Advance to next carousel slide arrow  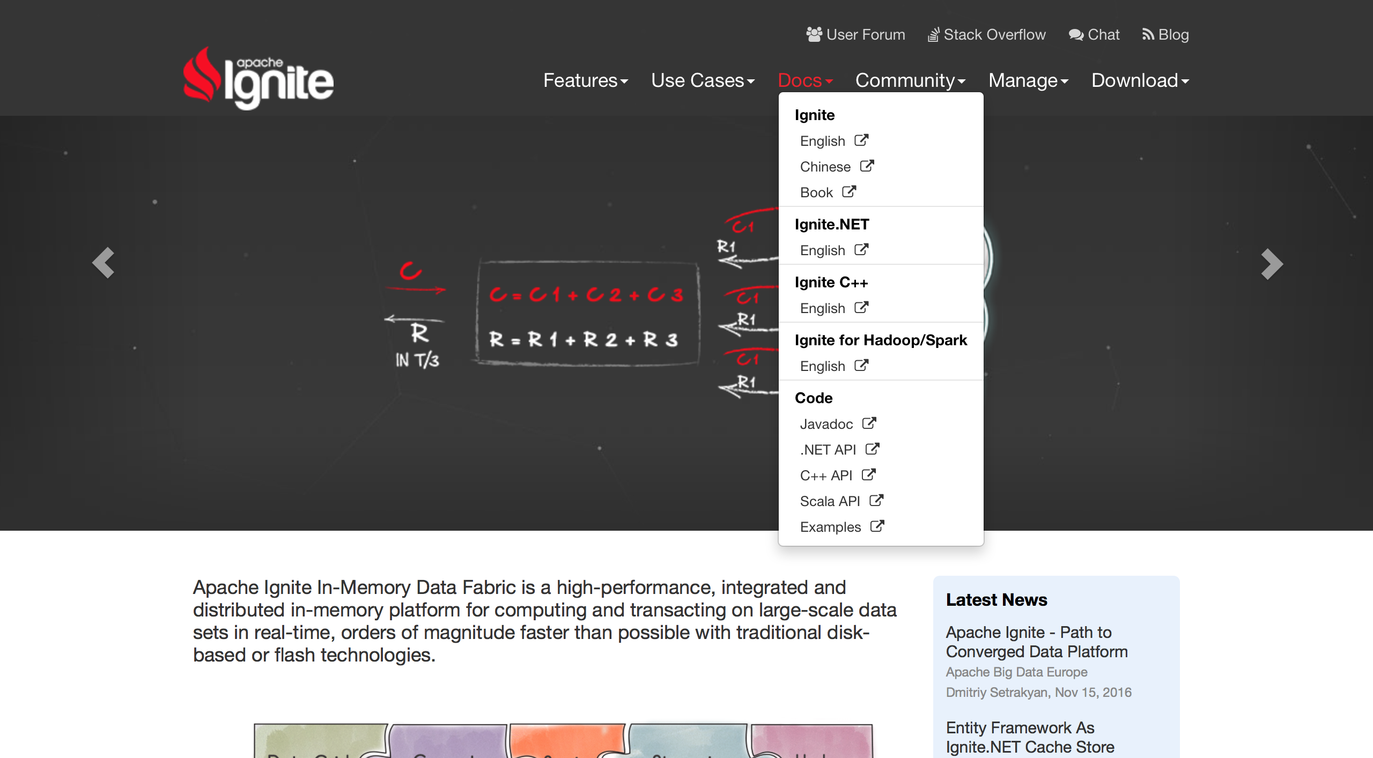(x=1271, y=264)
